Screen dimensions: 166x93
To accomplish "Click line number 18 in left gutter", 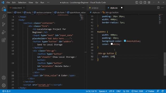I will 13,51.
